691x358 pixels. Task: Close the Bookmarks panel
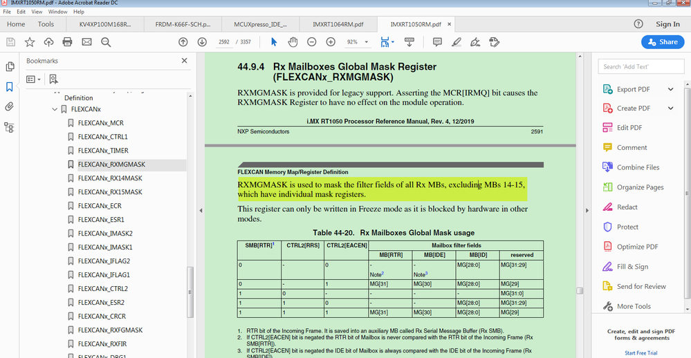(x=184, y=61)
